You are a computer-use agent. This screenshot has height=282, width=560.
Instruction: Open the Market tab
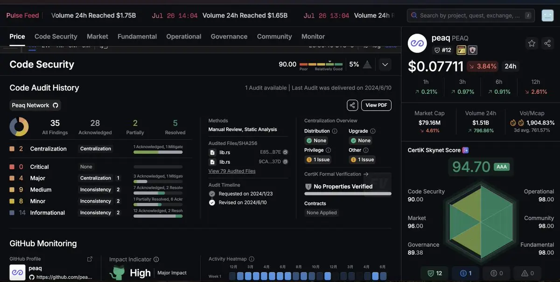pos(98,36)
